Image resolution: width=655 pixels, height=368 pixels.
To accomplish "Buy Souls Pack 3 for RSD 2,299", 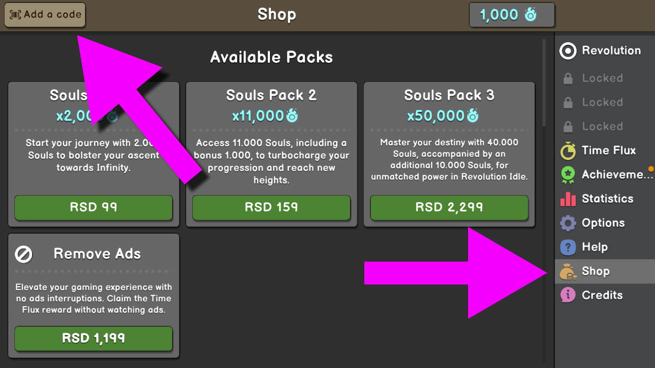I will (x=449, y=208).
